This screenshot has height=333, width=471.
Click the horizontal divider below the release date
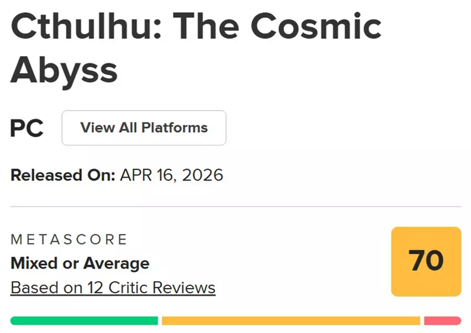point(235,206)
